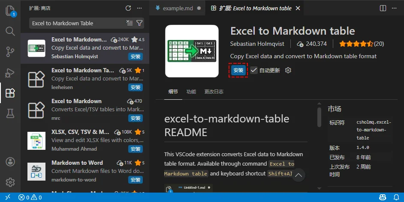
Task: Select Markdown to Word extension thumbnail
Action: pyautogui.click(x=36, y=172)
